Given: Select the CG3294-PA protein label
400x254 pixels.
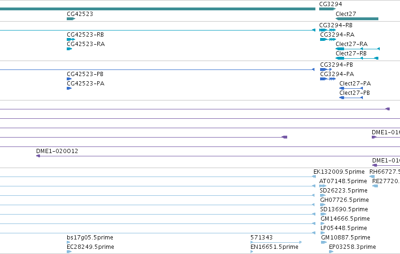Looking at the screenshot, I should coord(337,74).
